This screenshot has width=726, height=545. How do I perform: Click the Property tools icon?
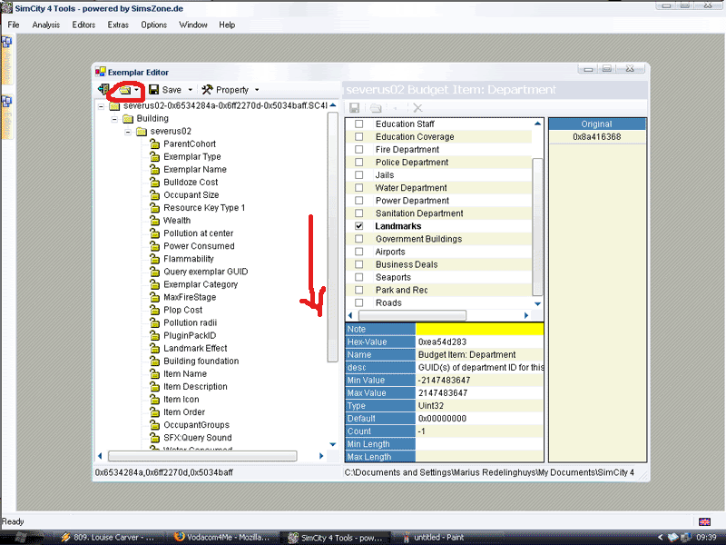click(207, 90)
